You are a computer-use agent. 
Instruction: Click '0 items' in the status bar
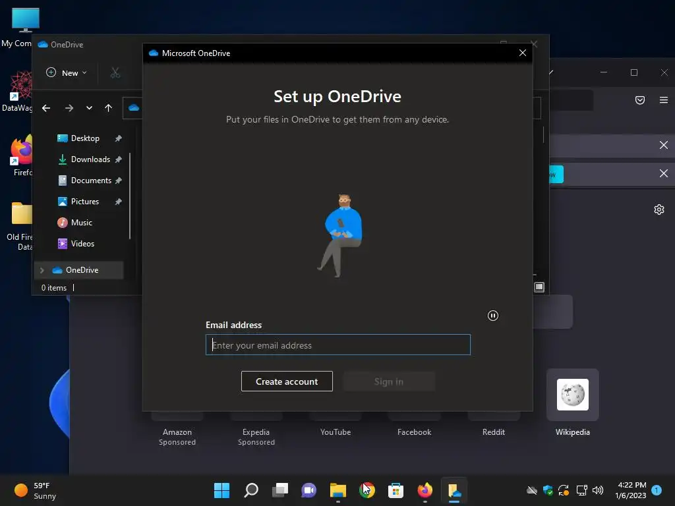click(54, 288)
